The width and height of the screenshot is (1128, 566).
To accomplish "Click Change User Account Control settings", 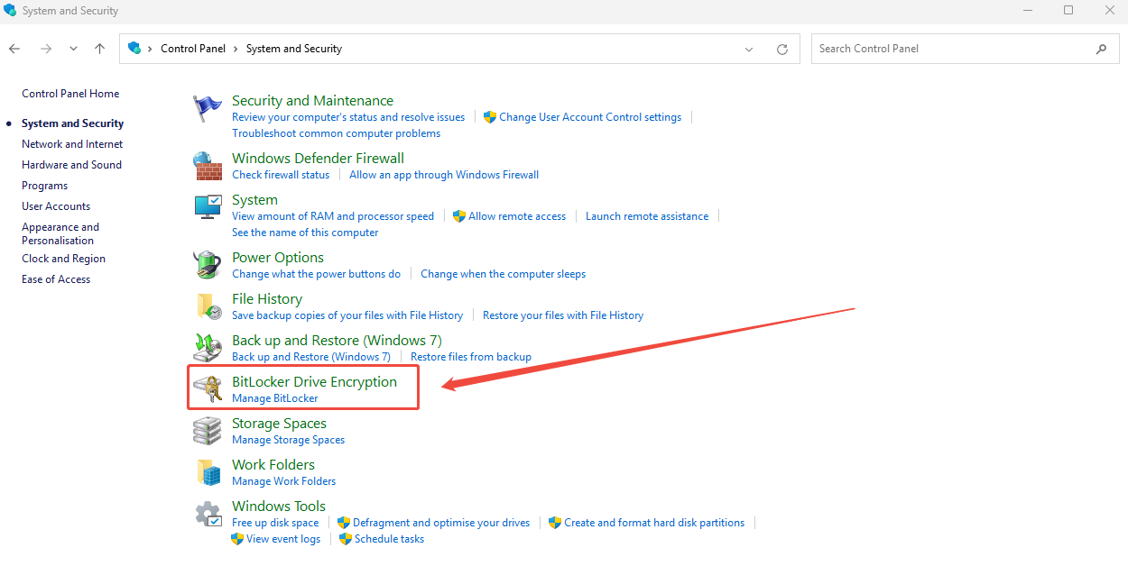I will [x=590, y=117].
